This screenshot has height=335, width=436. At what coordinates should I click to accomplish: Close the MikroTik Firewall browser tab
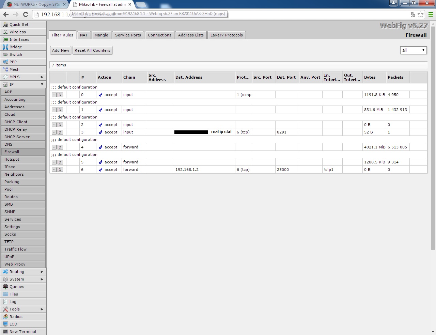130,4
